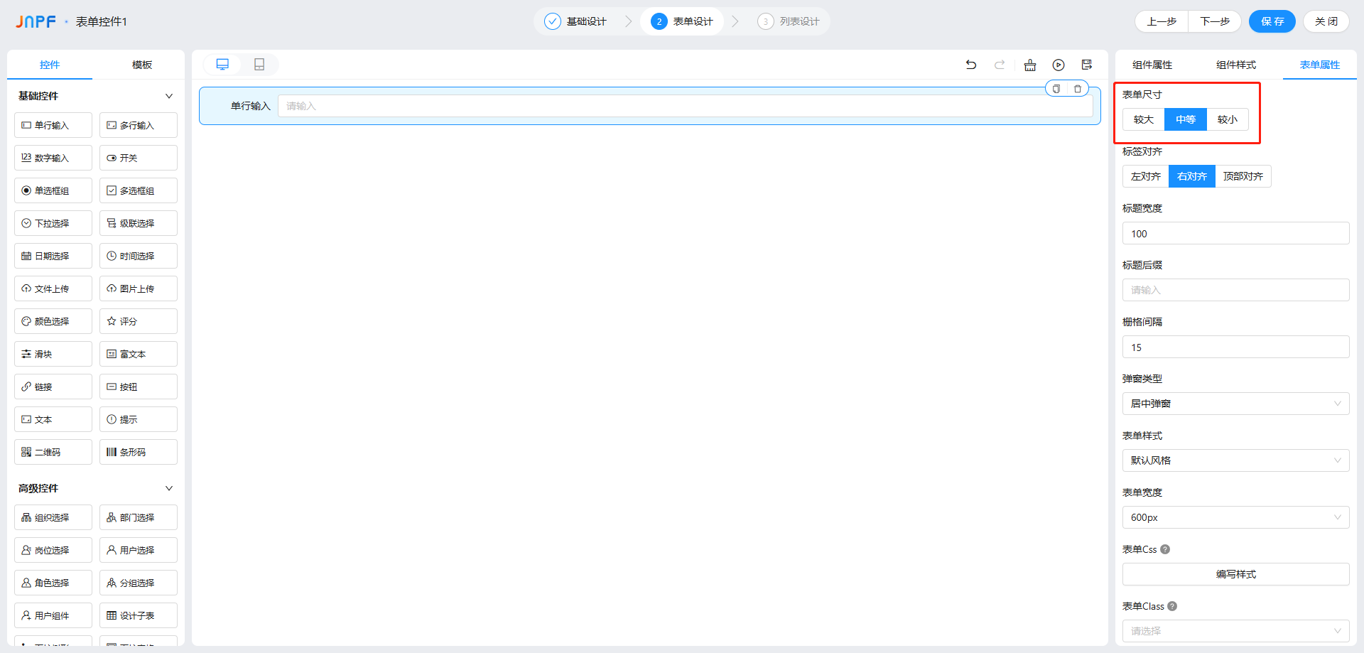Add 多选框组 control from the palette
The image size is (1364, 653).
pos(139,190)
